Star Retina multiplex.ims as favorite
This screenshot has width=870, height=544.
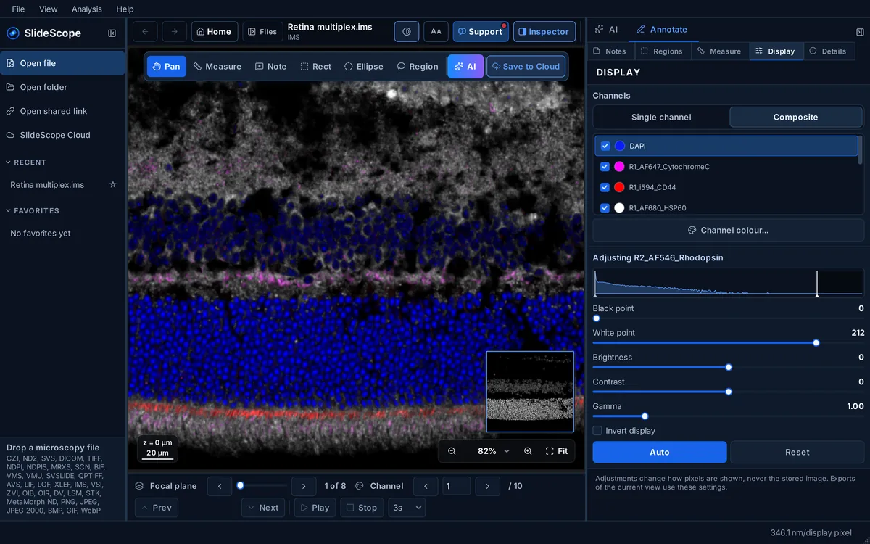tap(112, 185)
